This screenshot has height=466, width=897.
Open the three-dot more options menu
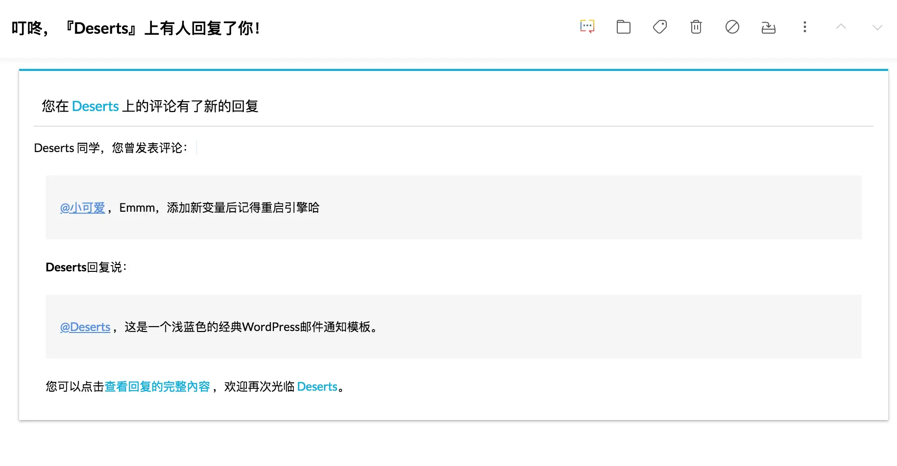pyautogui.click(x=804, y=27)
